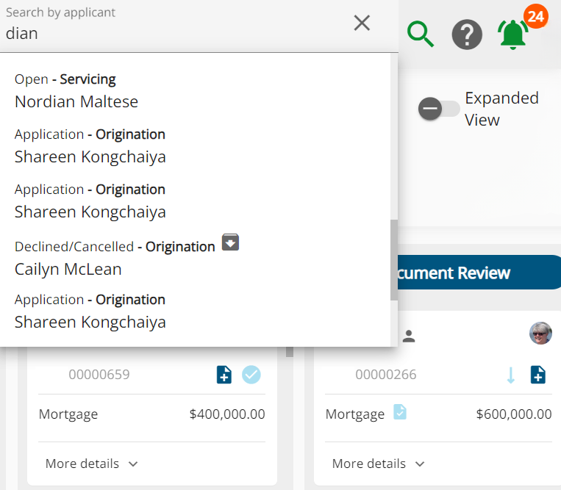Click add document icon on application 00000659
Image resolution: width=561 pixels, height=490 pixels.
(224, 375)
